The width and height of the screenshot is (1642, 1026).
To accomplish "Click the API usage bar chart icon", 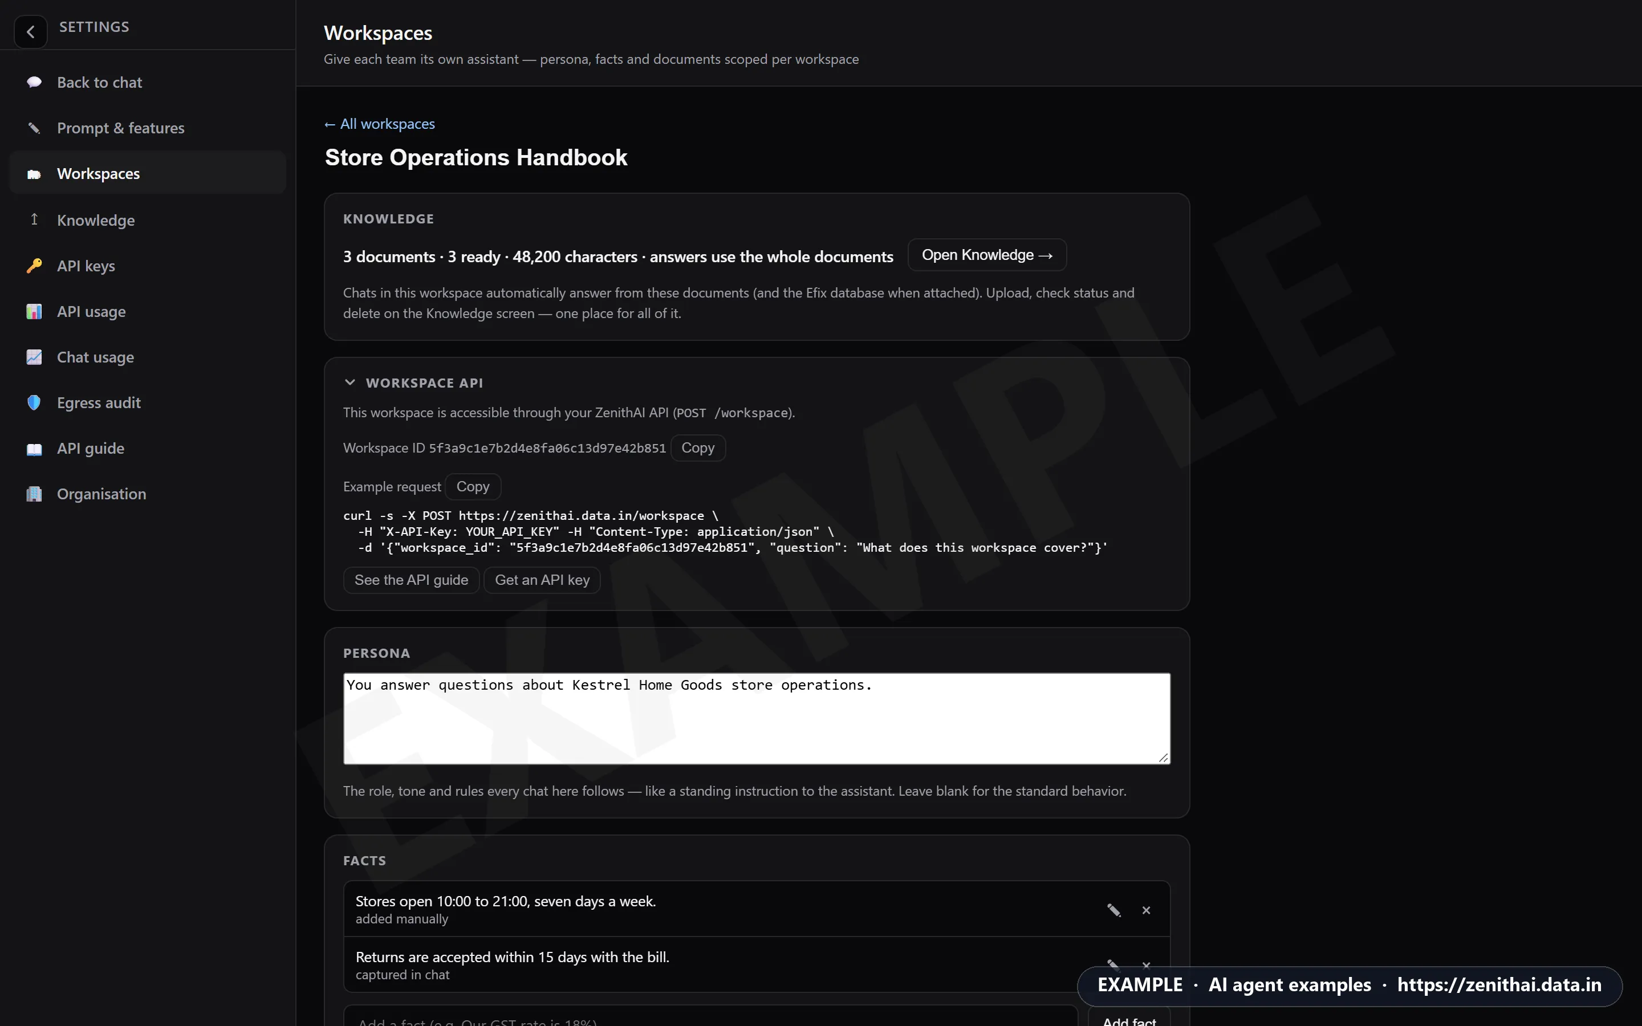I will [34, 311].
